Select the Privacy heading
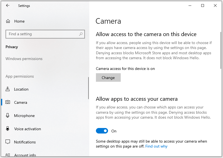This screenshot has height=158, width=223. [x=12, y=47]
